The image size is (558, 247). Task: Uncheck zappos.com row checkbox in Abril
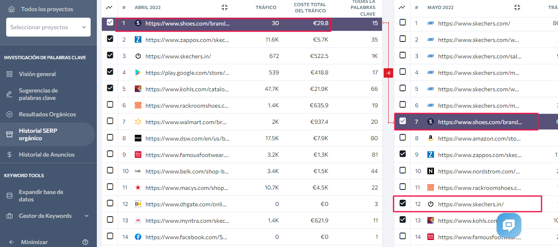pos(110,39)
